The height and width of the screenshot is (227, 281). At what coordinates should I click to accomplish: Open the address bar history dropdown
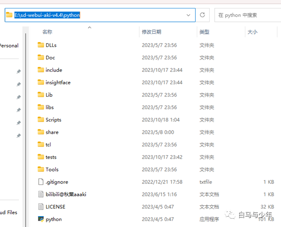tap(188, 15)
